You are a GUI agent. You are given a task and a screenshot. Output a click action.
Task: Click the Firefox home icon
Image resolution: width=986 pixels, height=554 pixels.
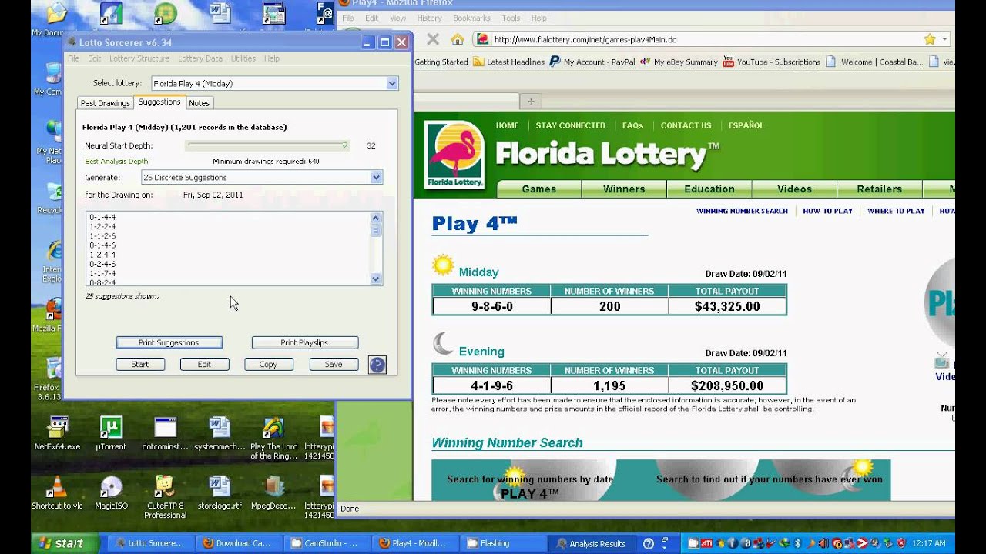pos(458,39)
